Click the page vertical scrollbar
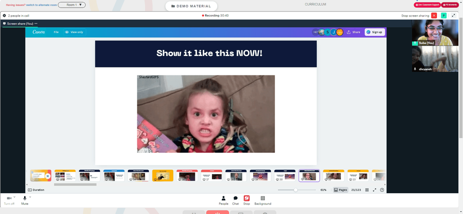463x214 pixels. pos(461,77)
